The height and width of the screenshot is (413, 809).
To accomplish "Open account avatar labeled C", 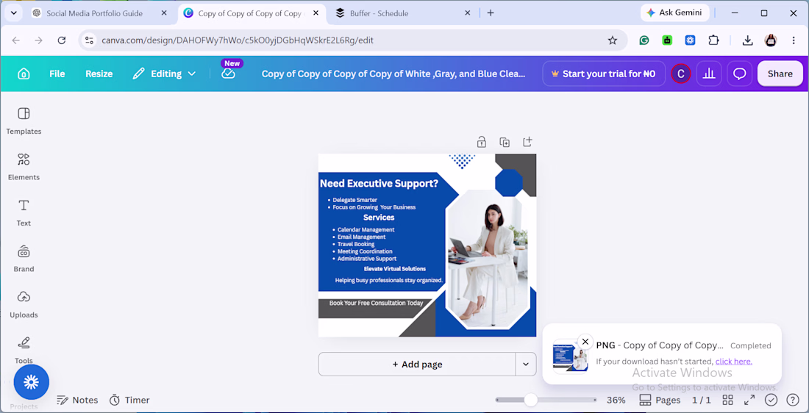I will tap(680, 73).
